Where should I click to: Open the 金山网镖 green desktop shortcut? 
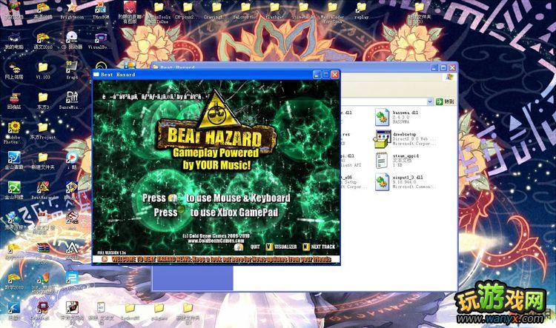pos(14,190)
